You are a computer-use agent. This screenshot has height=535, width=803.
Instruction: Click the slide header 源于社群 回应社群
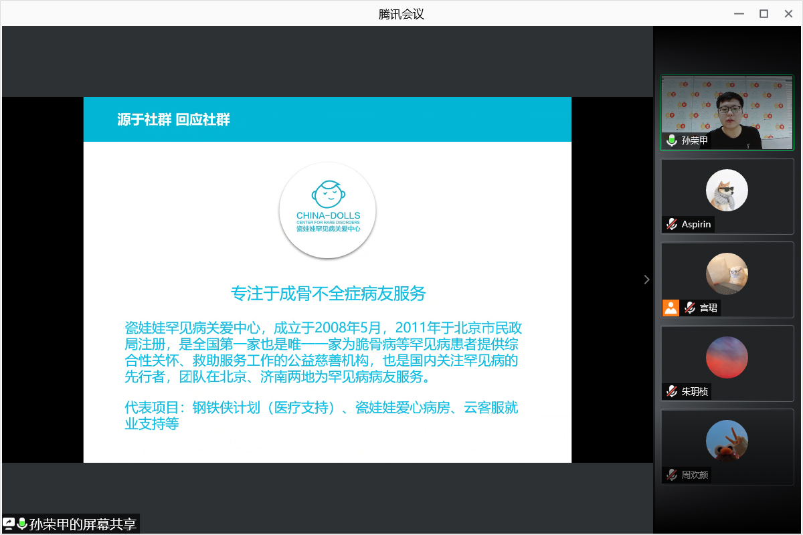(173, 120)
